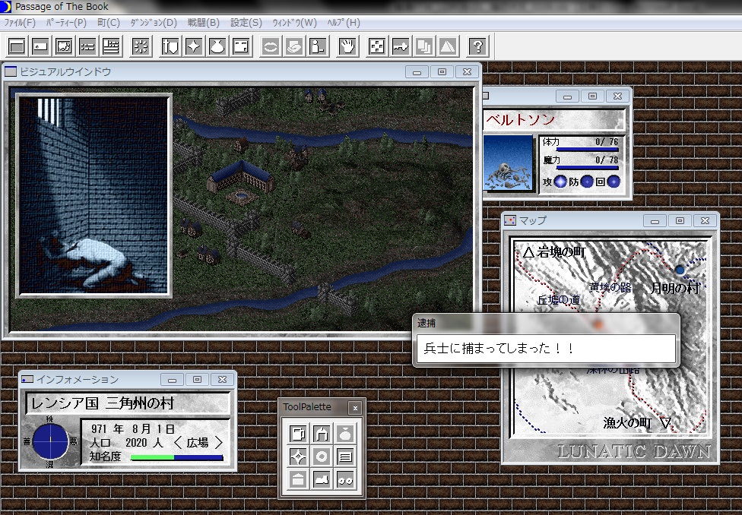
Task: Click the 体力 health bar of ベルトソン
Action: pos(587,149)
